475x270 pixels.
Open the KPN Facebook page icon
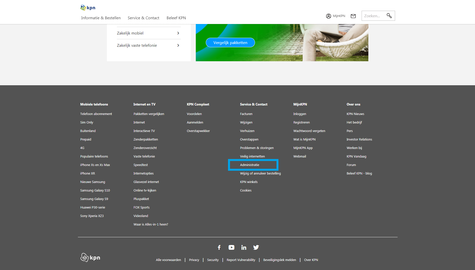point(219,247)
